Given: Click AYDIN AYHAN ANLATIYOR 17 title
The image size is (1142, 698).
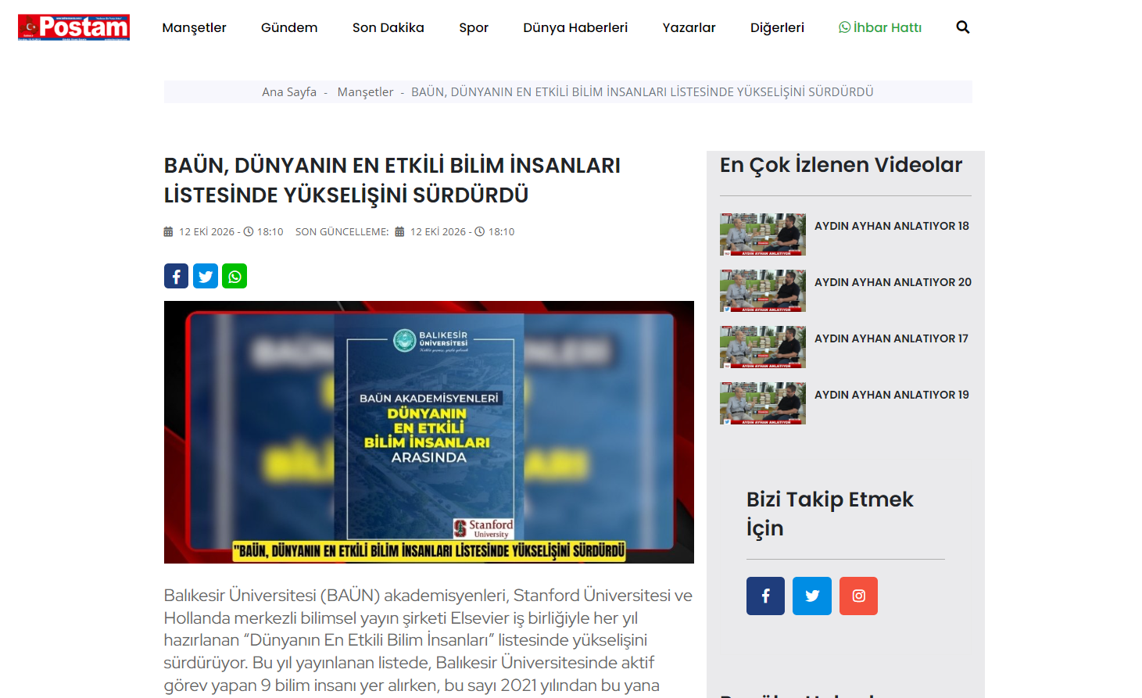Looking at the screenshot, I should pyautogui.click(x=891, y=338).
